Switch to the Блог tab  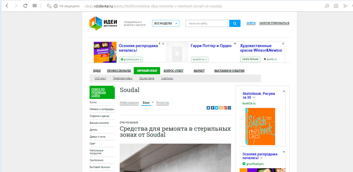tap(146, 103)
